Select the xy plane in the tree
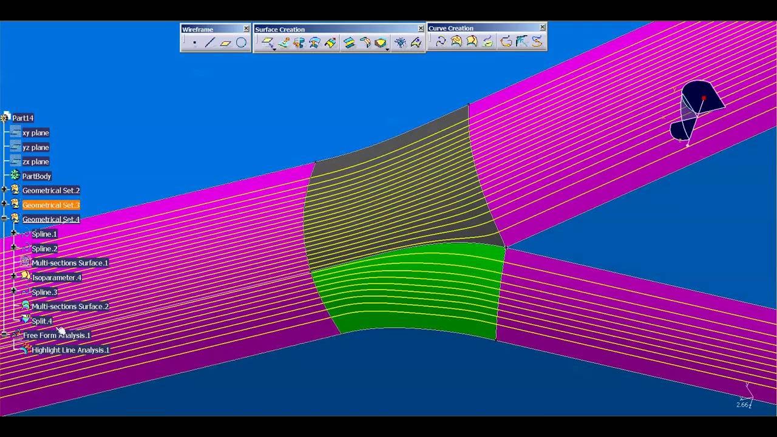Screen dimensions: 777x437 coord(36,132)
